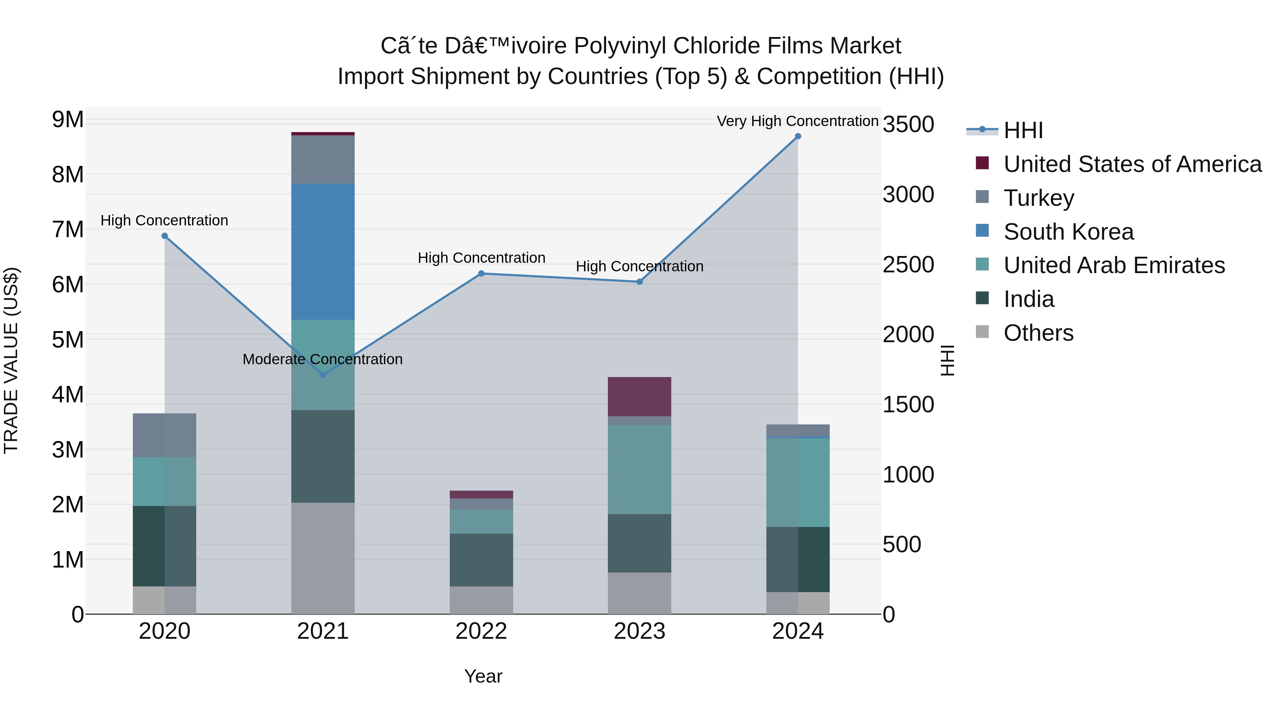
Task: Click 'Very High Concentration' annotation
Action: [797, 121]
